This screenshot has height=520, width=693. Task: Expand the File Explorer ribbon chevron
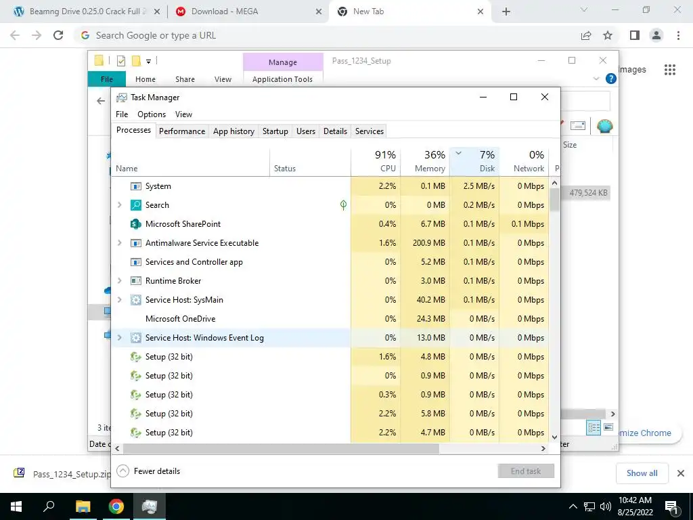(x=596, y=79)
